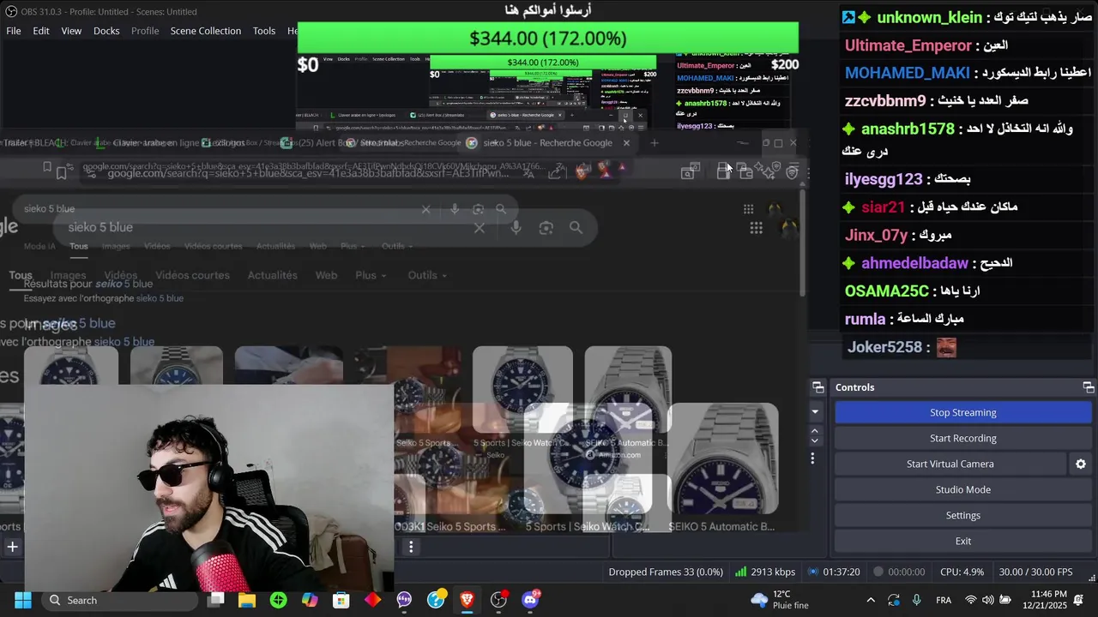Image resolution: width=1098 pixels, height=617 pixels.
Task: Click username Ultimate_Emperor in chat
Action: click(908, 45)
